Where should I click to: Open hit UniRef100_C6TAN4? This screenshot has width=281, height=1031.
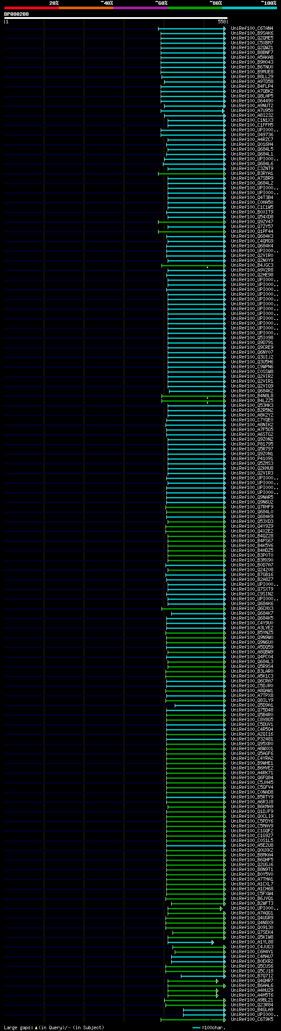click(252, 28)
